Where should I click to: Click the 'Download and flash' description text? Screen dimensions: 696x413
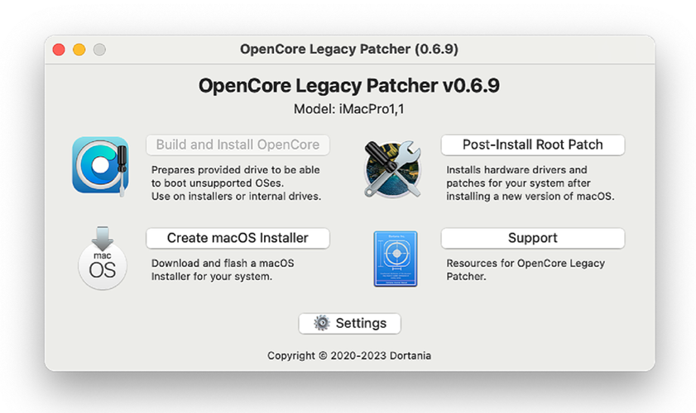[223, 269]
